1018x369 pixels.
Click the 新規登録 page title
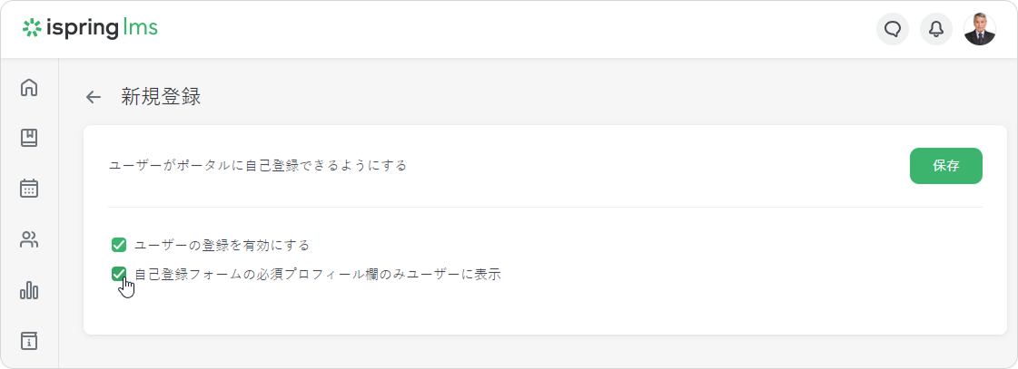click(x=161, y=97)
